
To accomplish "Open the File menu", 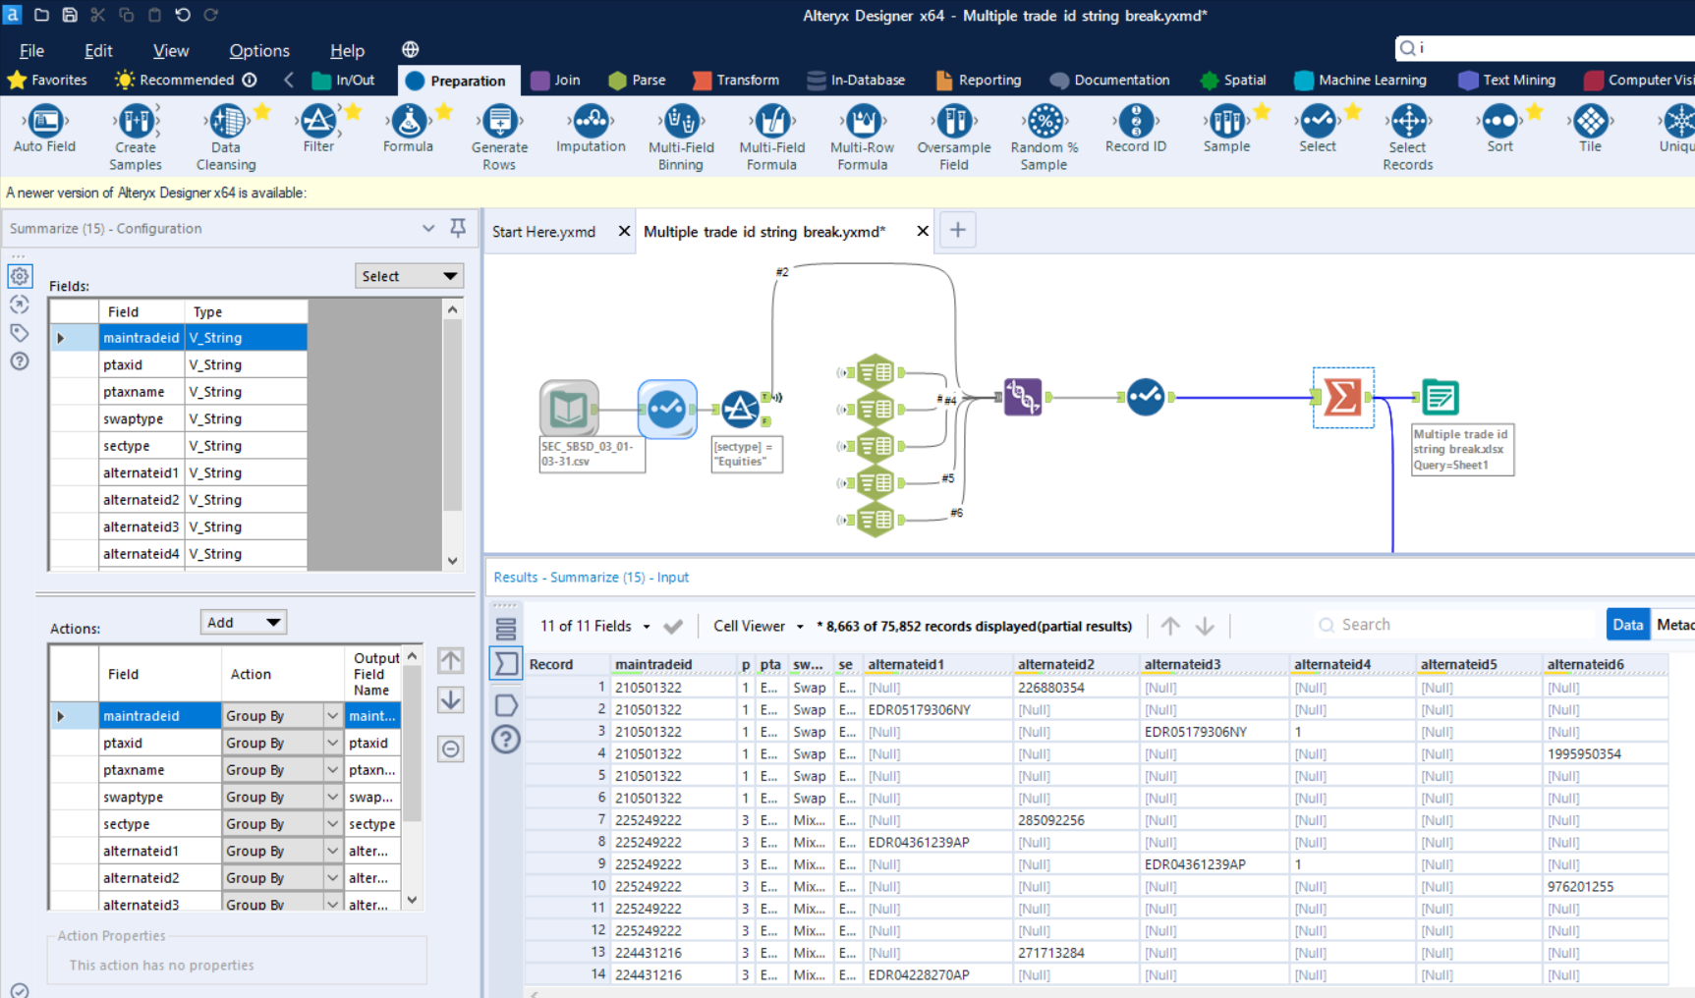I will (x=31, y=50).
